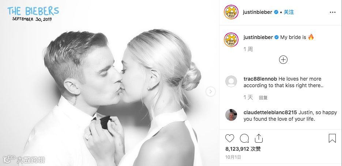The height and width of the screenshot is (166, 342).
Task: Follow justinbieber via the 关注 button
Action: click(289, 12)
